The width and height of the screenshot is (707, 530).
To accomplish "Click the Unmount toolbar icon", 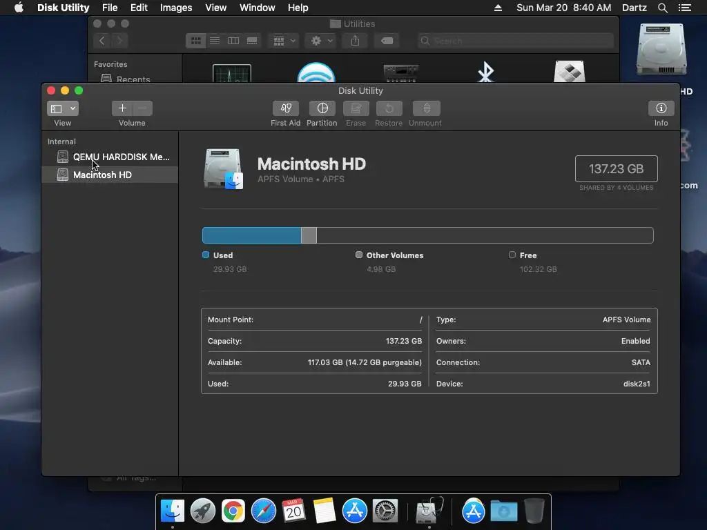I will (426, 108).
